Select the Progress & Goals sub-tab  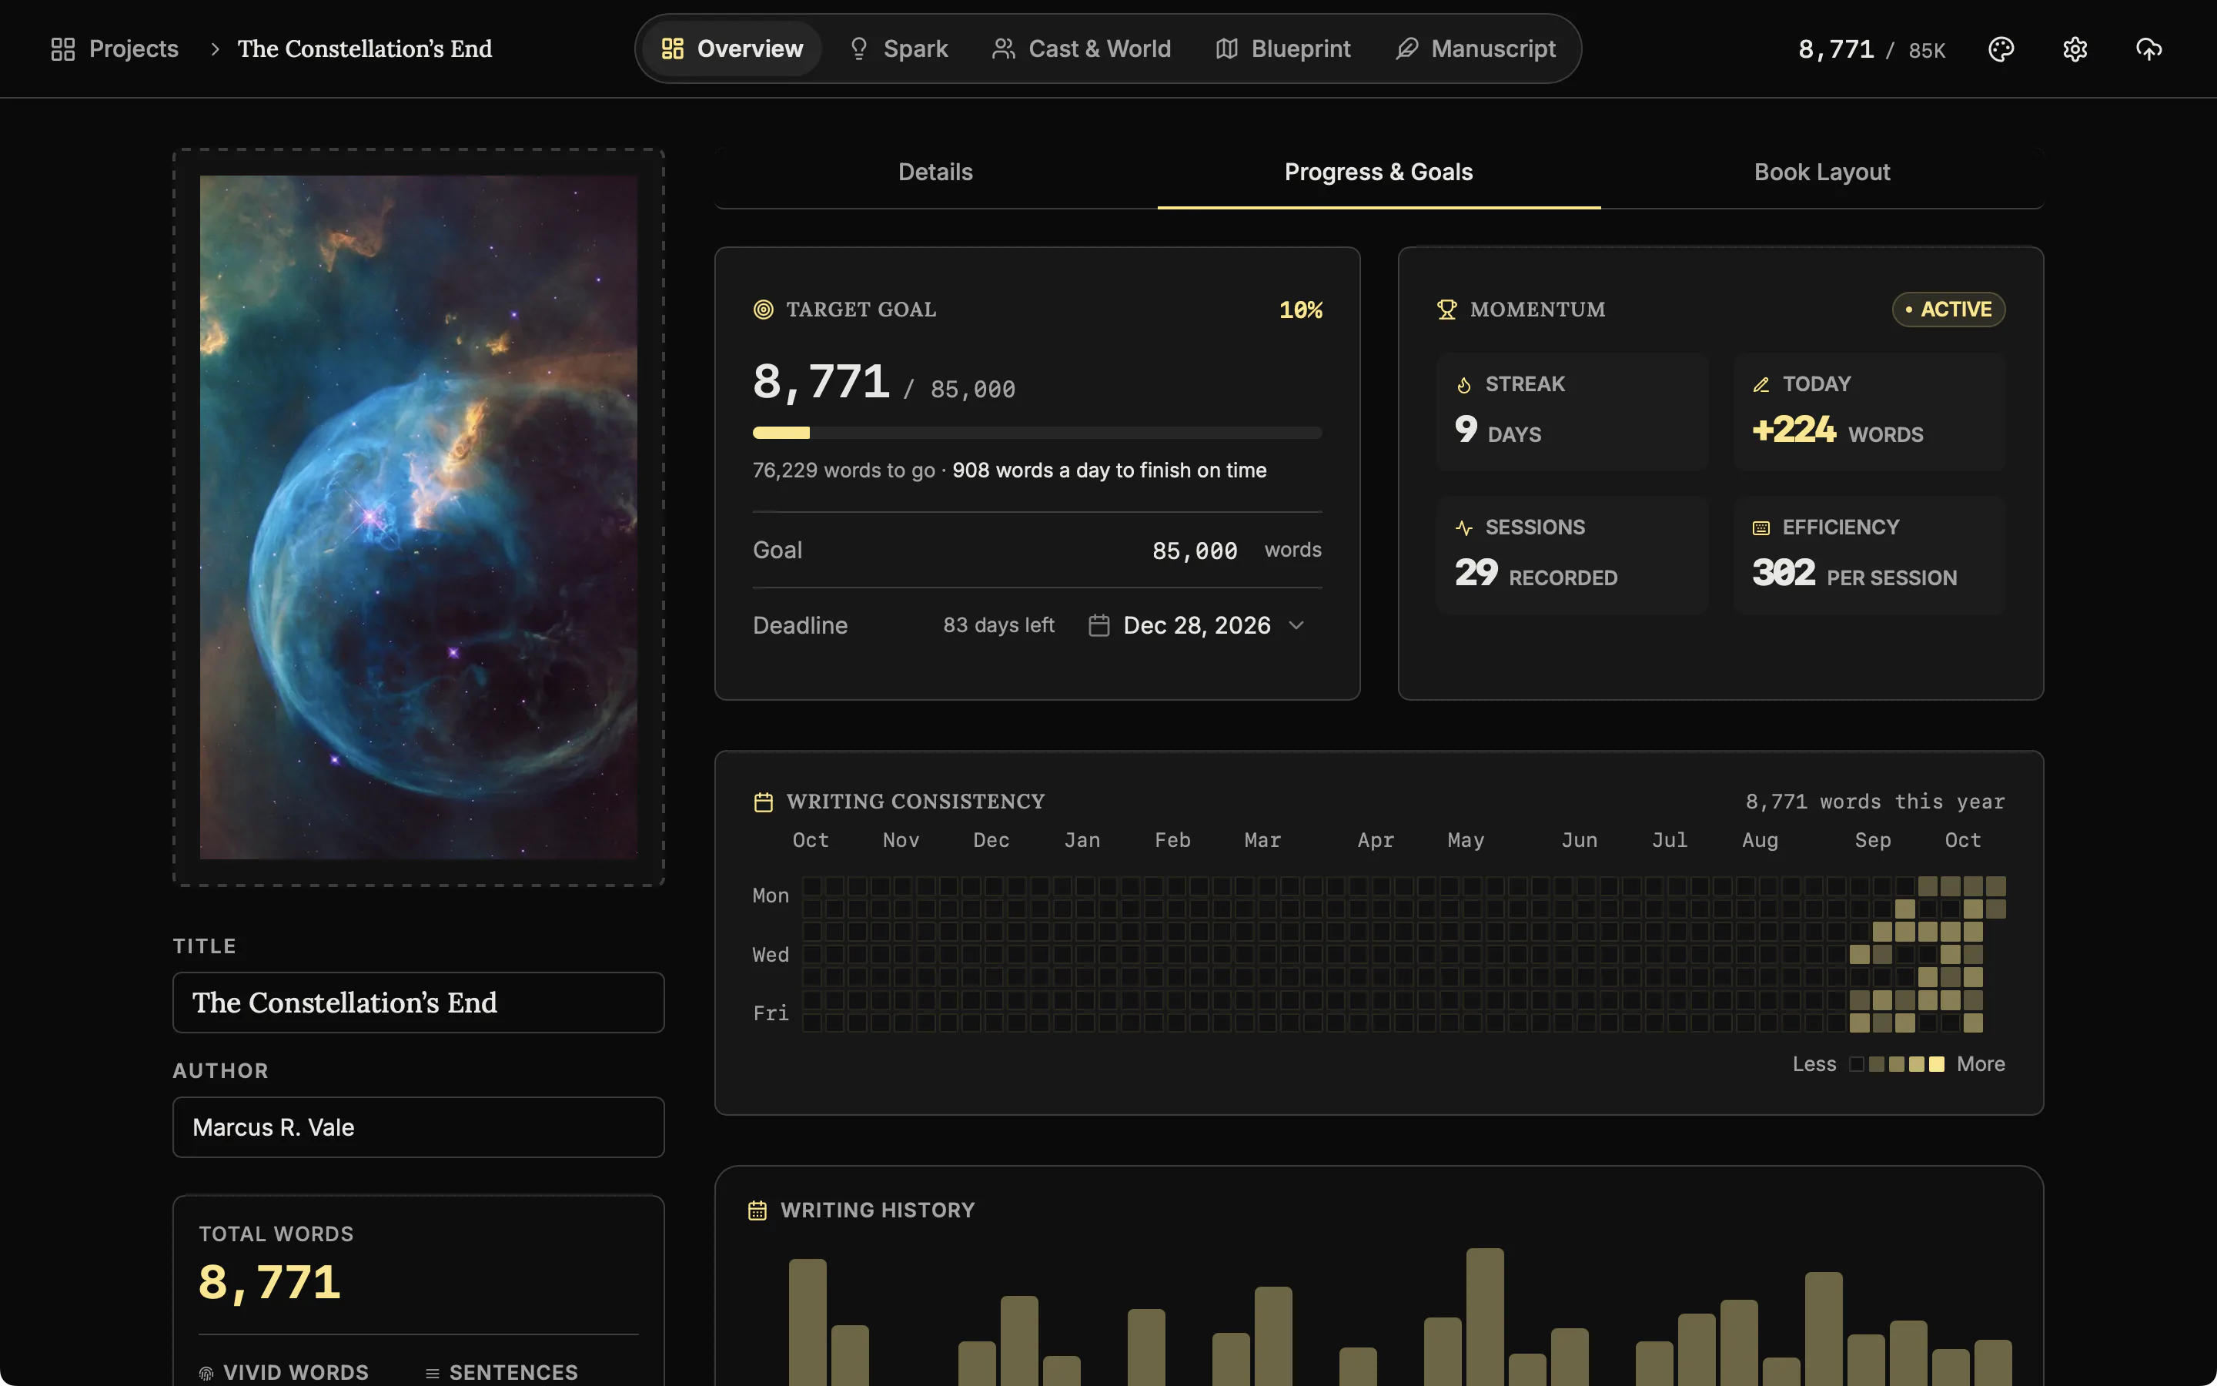point(1379,172)
